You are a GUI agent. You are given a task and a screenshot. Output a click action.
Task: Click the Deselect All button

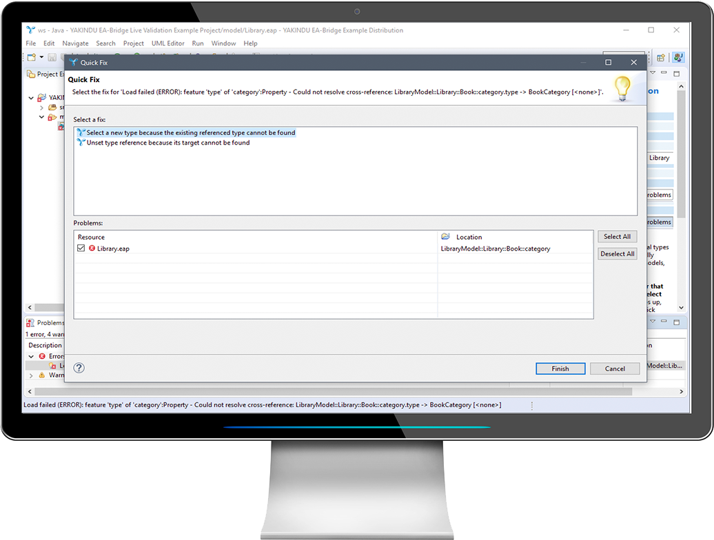point(617,254)
